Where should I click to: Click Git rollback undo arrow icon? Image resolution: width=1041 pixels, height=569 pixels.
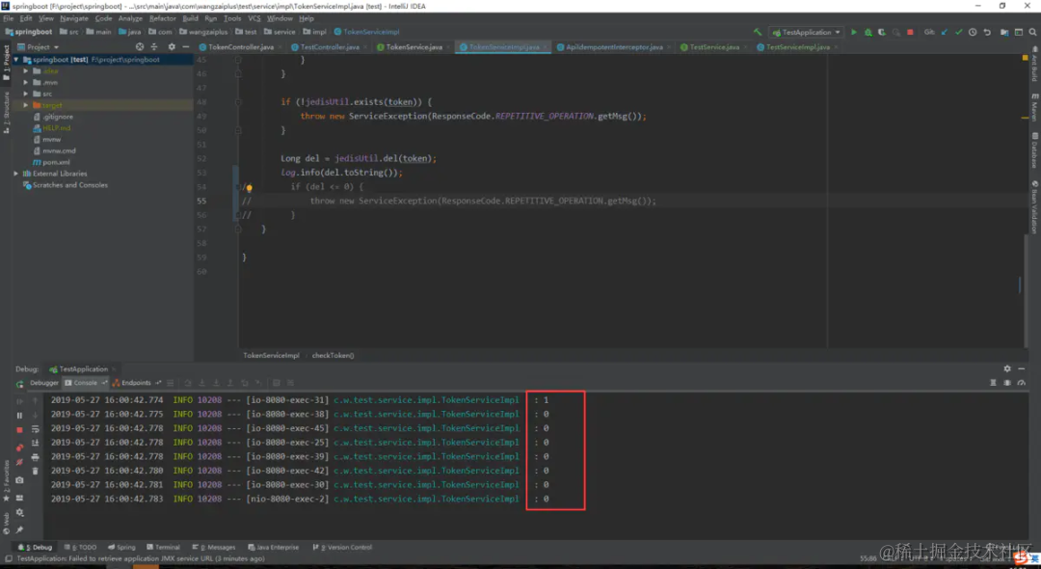(987, 32)
